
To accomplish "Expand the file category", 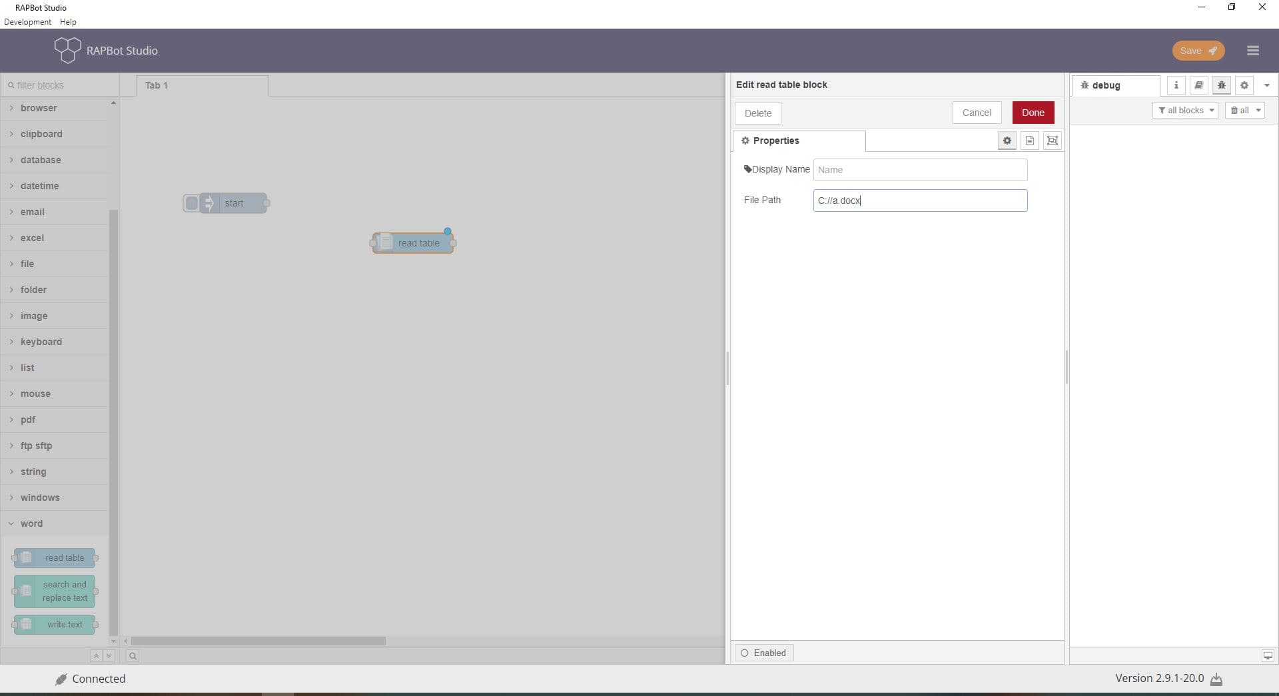I will point(54,264).
